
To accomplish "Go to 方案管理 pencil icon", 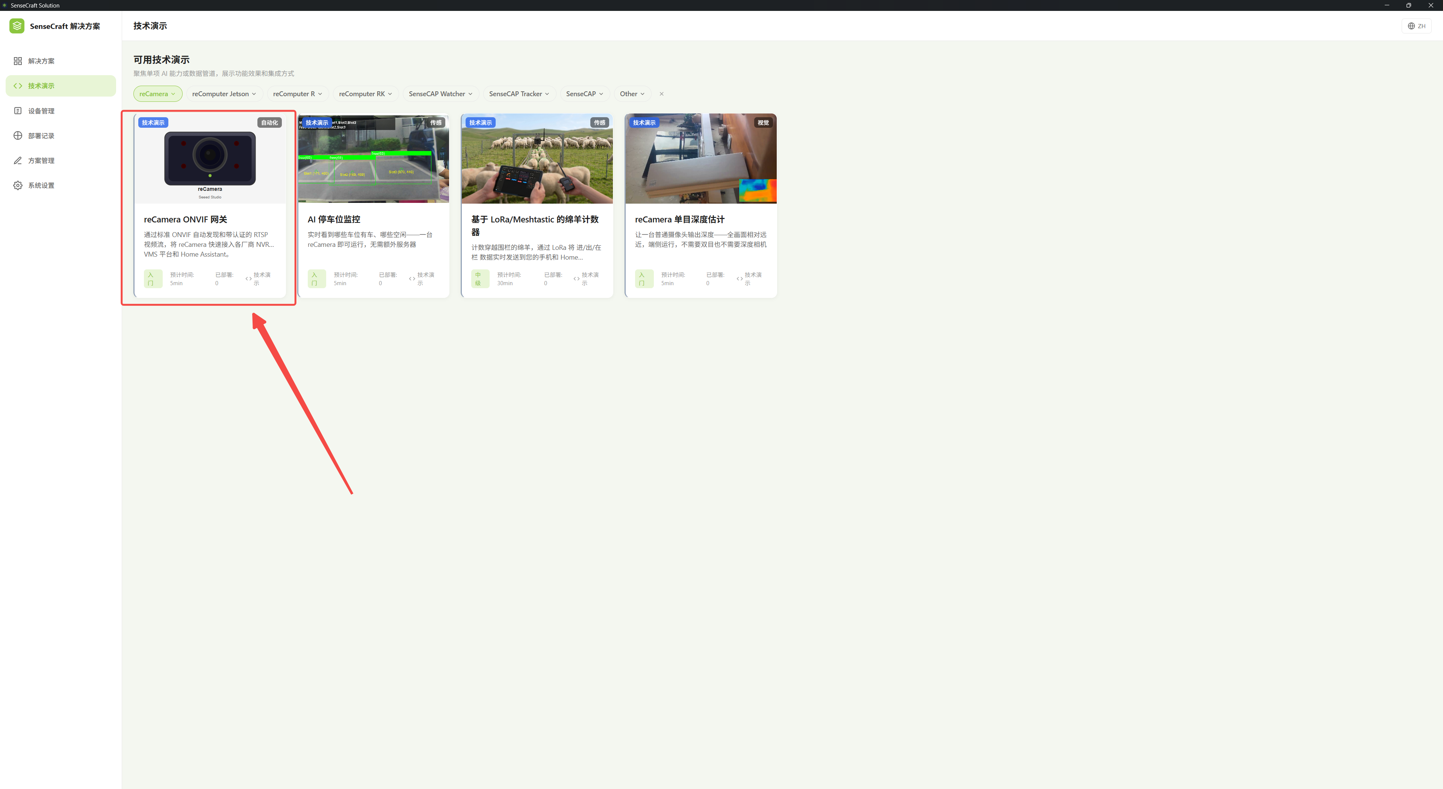I will click(18, 161).
